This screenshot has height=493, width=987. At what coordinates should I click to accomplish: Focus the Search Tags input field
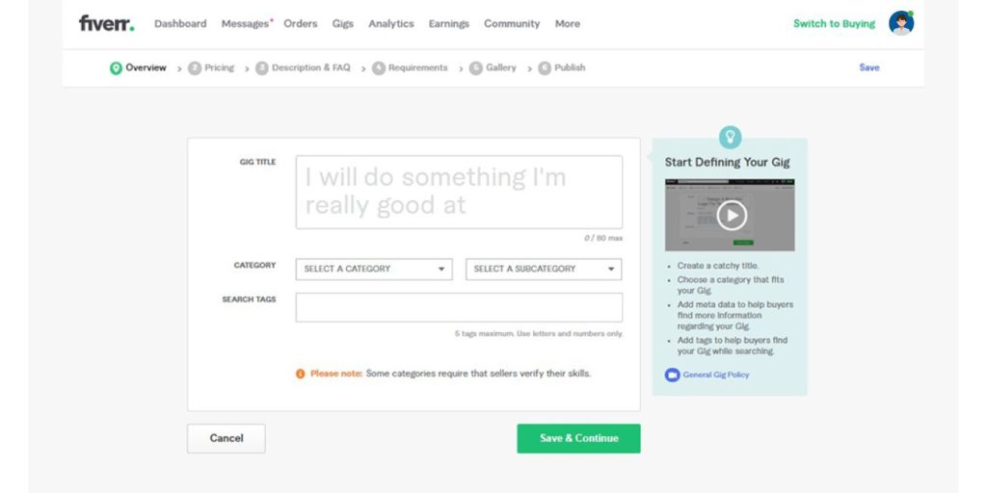click(459, 307)
